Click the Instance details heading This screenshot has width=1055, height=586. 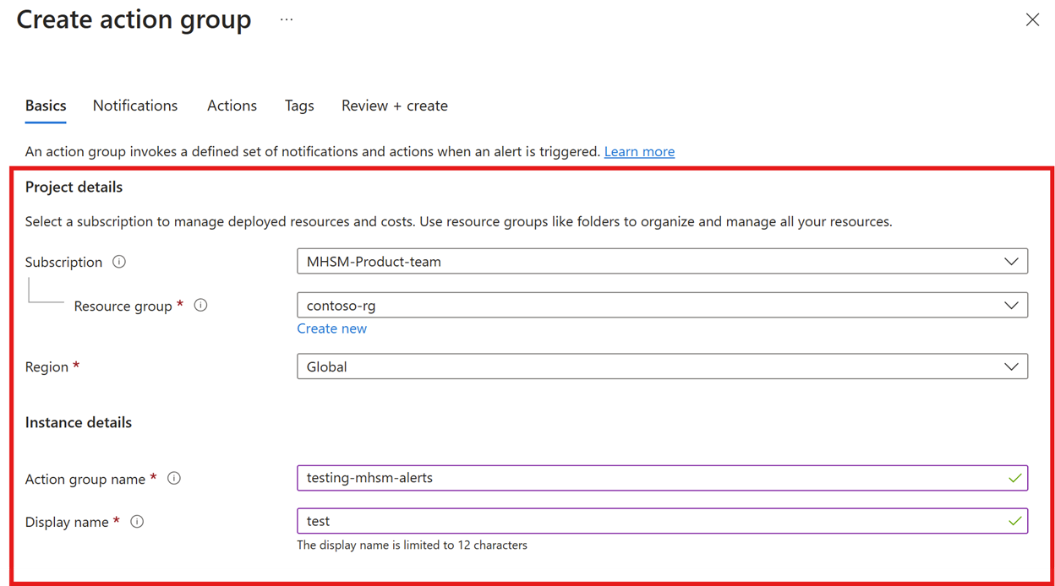pos(79,422)
